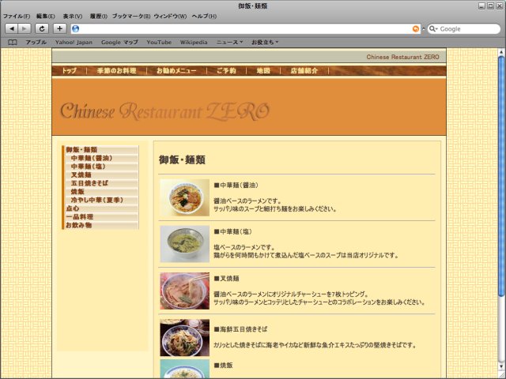Open the Yahoo! Japan bookmark
This screenshot has width=506, height=379.
point(74,42)
